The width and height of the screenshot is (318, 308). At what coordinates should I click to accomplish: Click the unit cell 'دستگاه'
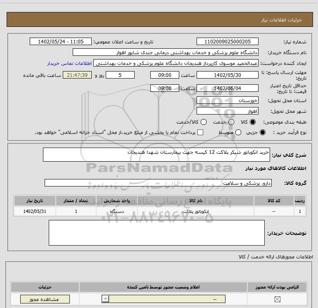pyautogui.click(x=117, y=211)
